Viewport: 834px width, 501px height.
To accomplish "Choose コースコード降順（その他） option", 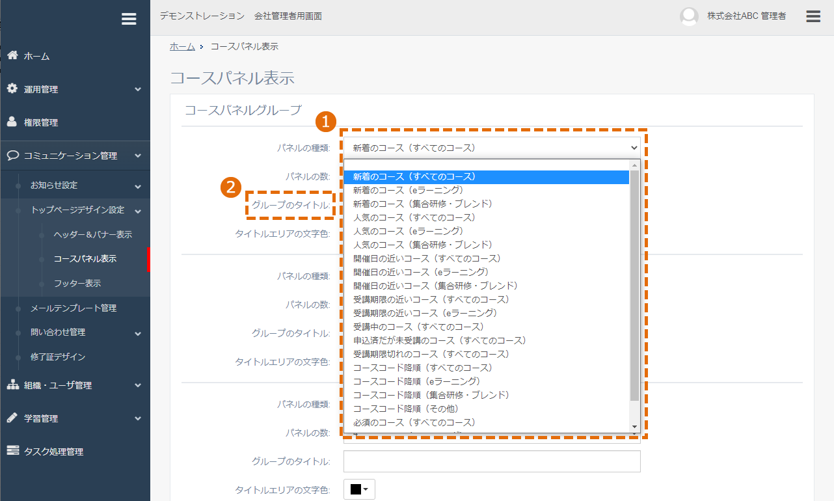I will 487,409.
